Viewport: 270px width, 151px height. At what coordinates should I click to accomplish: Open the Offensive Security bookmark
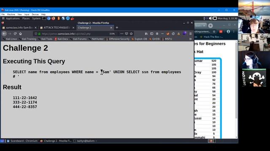pyautogui.click(x=118, y=39)
